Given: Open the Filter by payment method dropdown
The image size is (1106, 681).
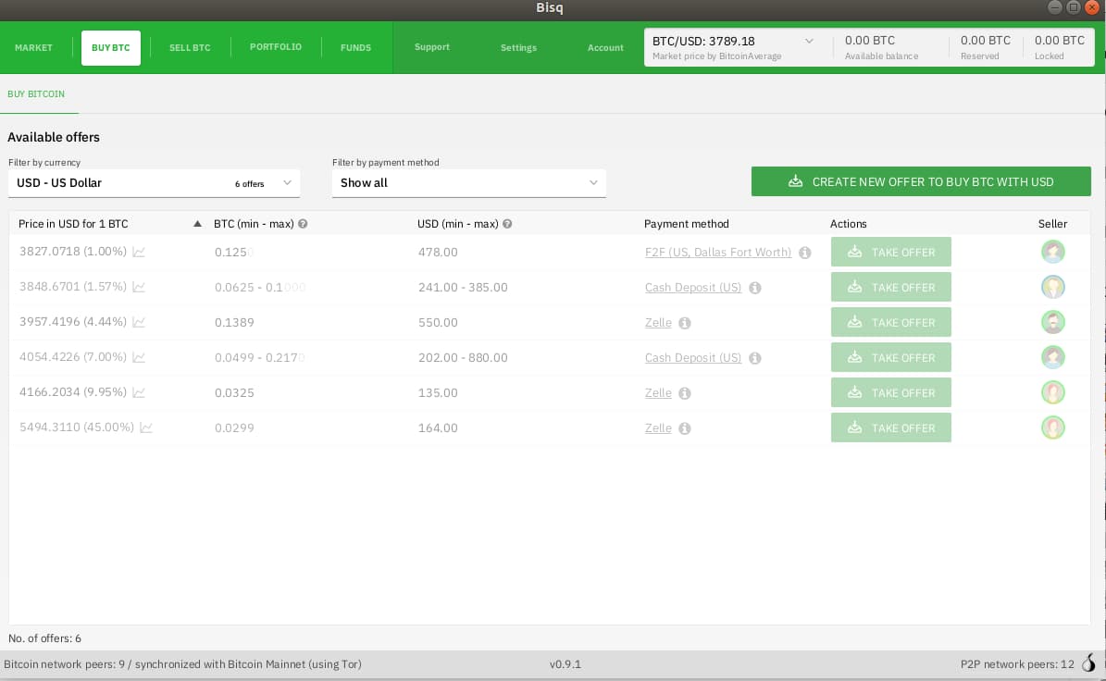Looking at the screenshot, I should point(469,182).
